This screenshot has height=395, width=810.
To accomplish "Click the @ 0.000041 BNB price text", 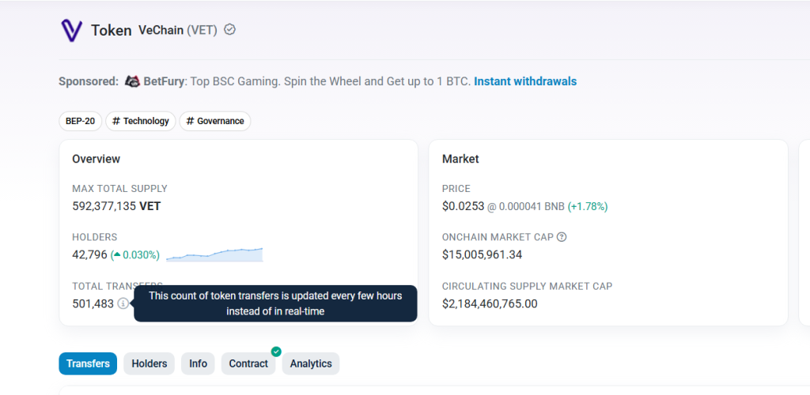I will tap(526, 207).
